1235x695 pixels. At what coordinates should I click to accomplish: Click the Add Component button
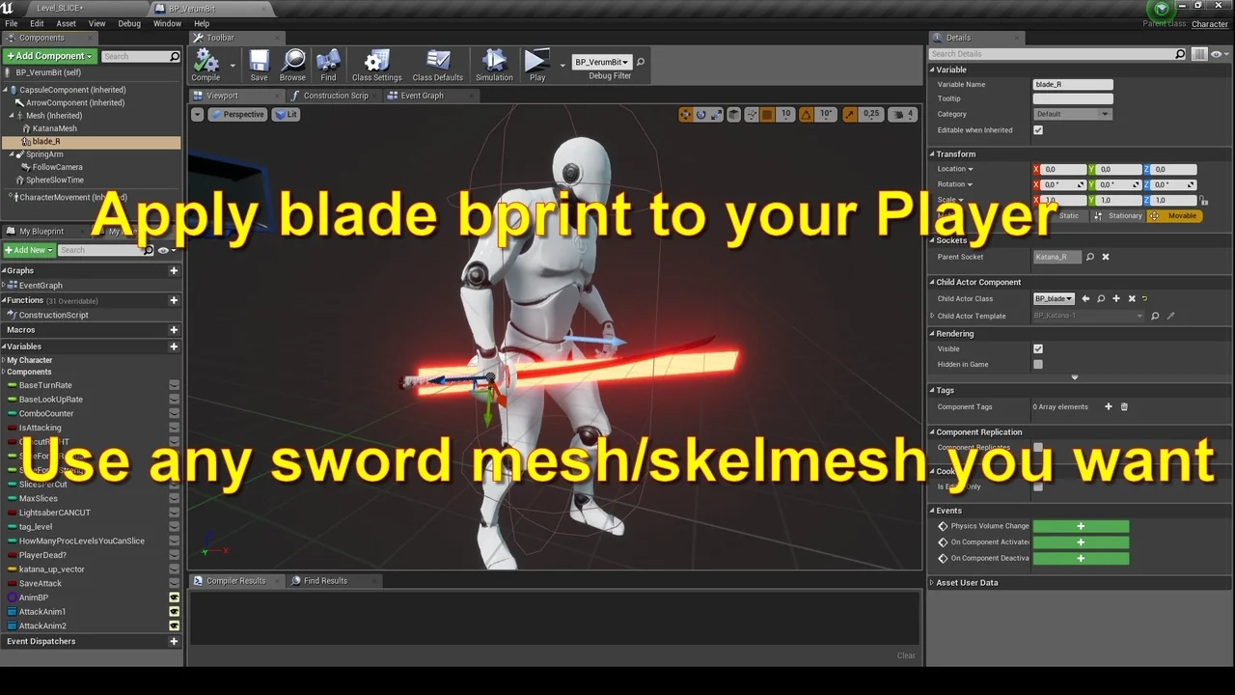pyautogui.click(x=49, y=56)
